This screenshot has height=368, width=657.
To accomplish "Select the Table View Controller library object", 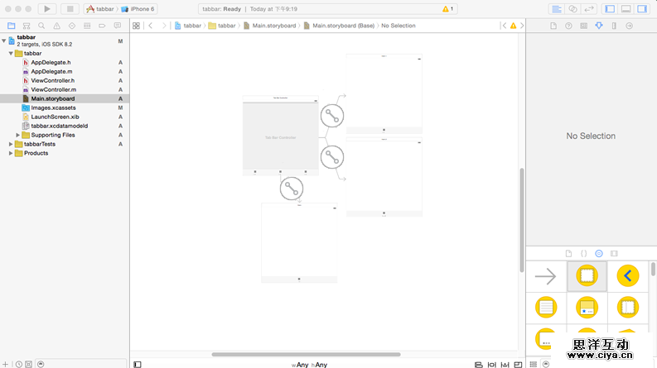I will (546, 308).
